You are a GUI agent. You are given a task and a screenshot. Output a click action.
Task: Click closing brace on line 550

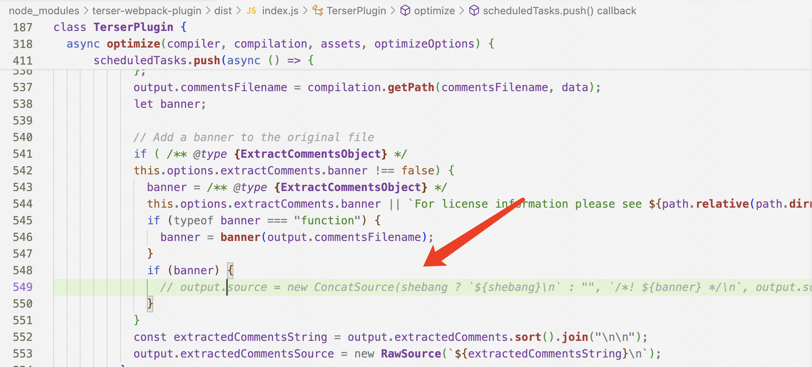point(150,304)
